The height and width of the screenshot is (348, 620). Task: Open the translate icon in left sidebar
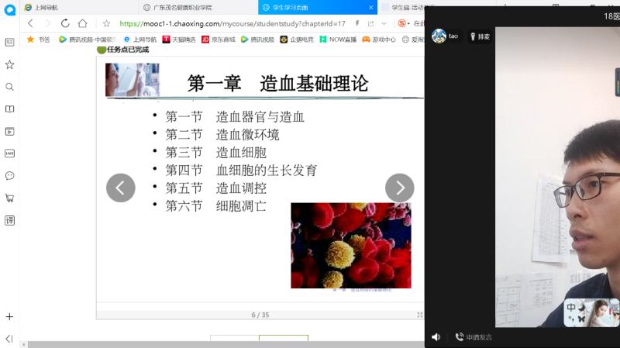click(9, 220)
